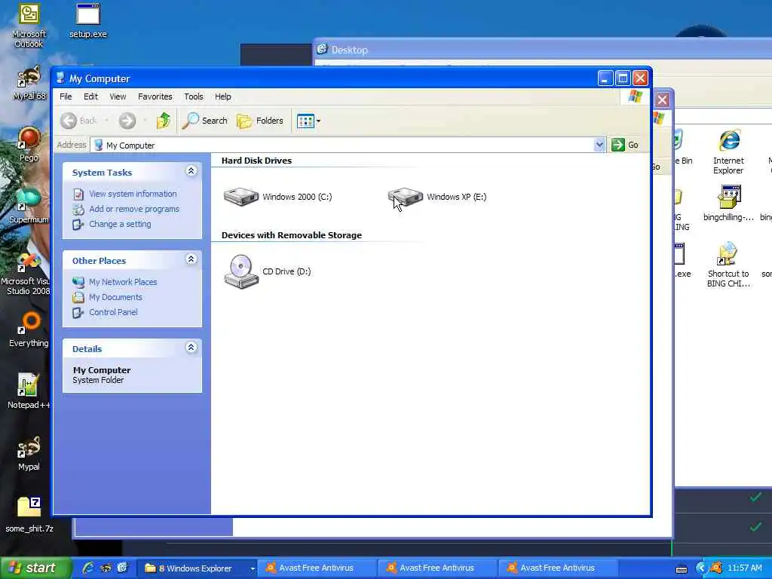The width and height of the screenshot is (772, 579).
Task: Select the Everything desktop shortcut
Action: 29,329
